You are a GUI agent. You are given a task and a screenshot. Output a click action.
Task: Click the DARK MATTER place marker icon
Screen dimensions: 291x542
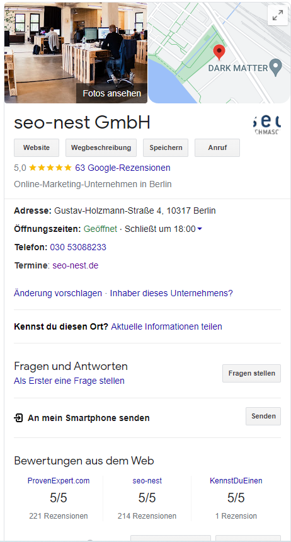point(276,67)
